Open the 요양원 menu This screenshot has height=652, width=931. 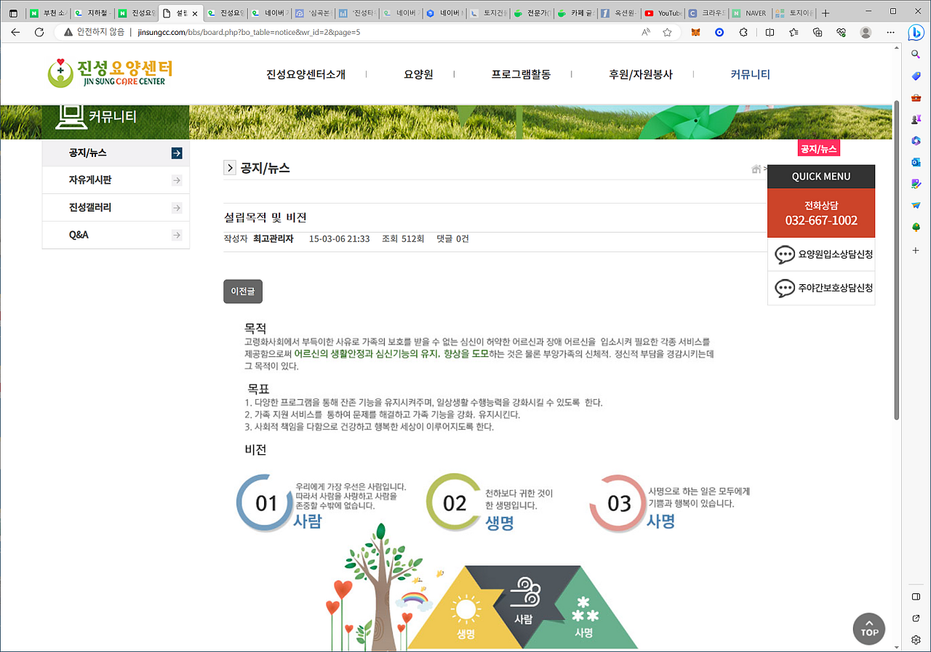coord(418,74)
